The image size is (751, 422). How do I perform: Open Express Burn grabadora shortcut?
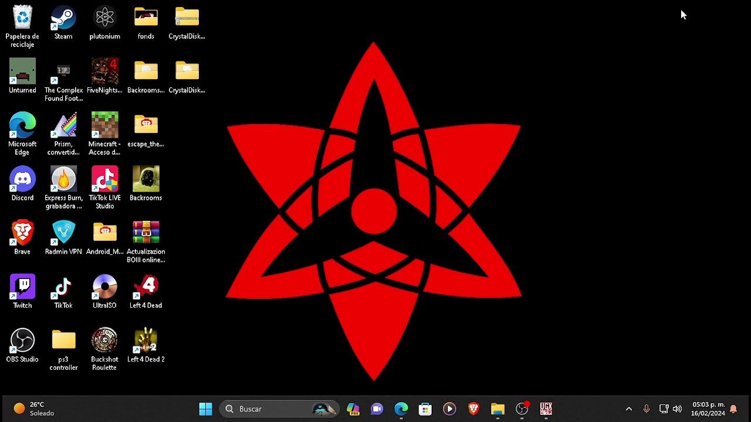tap(63, 179)
